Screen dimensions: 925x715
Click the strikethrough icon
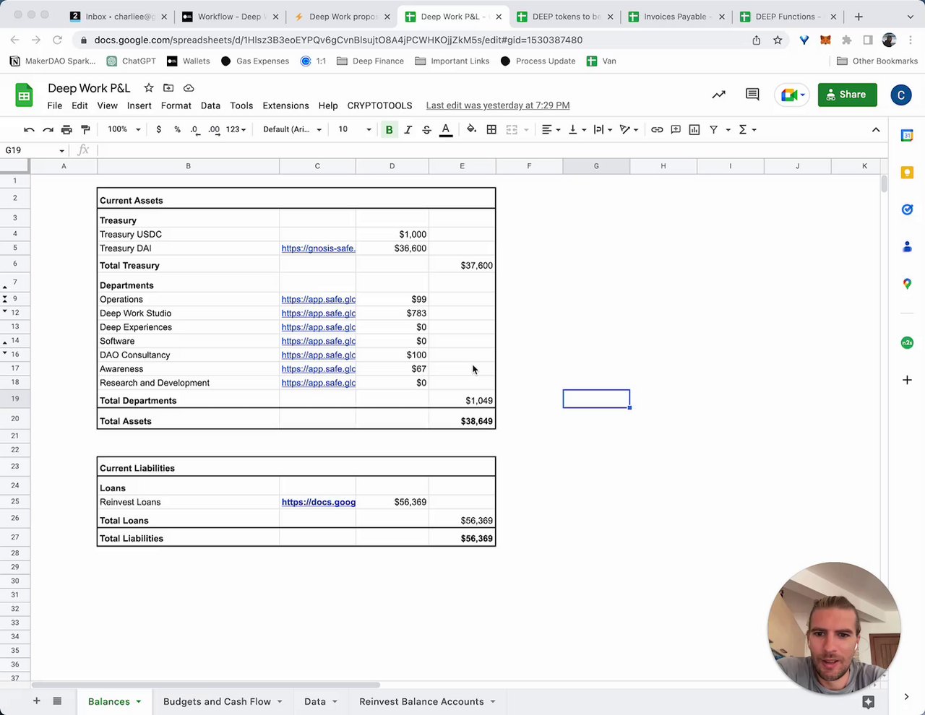tap(426, 129)
